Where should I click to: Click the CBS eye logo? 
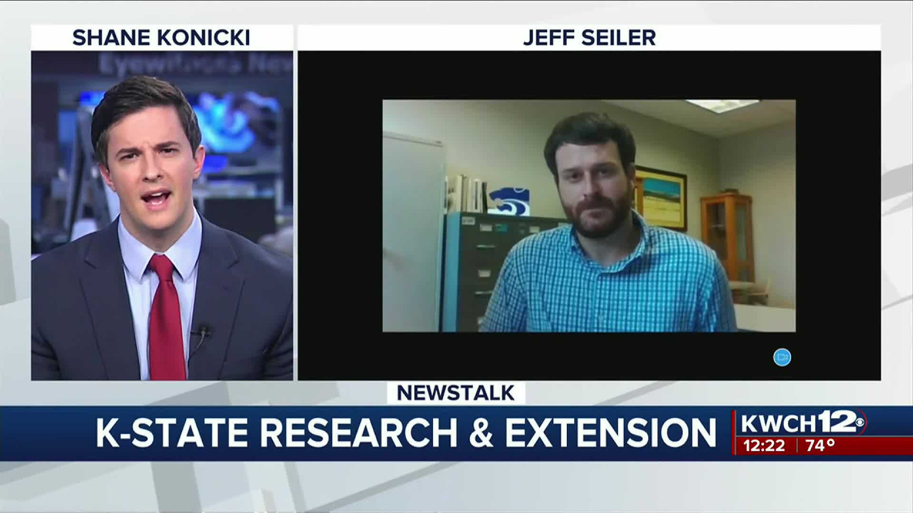860,422
